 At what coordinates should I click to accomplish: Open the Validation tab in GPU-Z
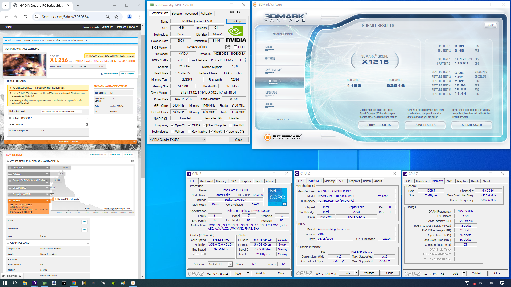pyautogui.click(x=207, y=14)
